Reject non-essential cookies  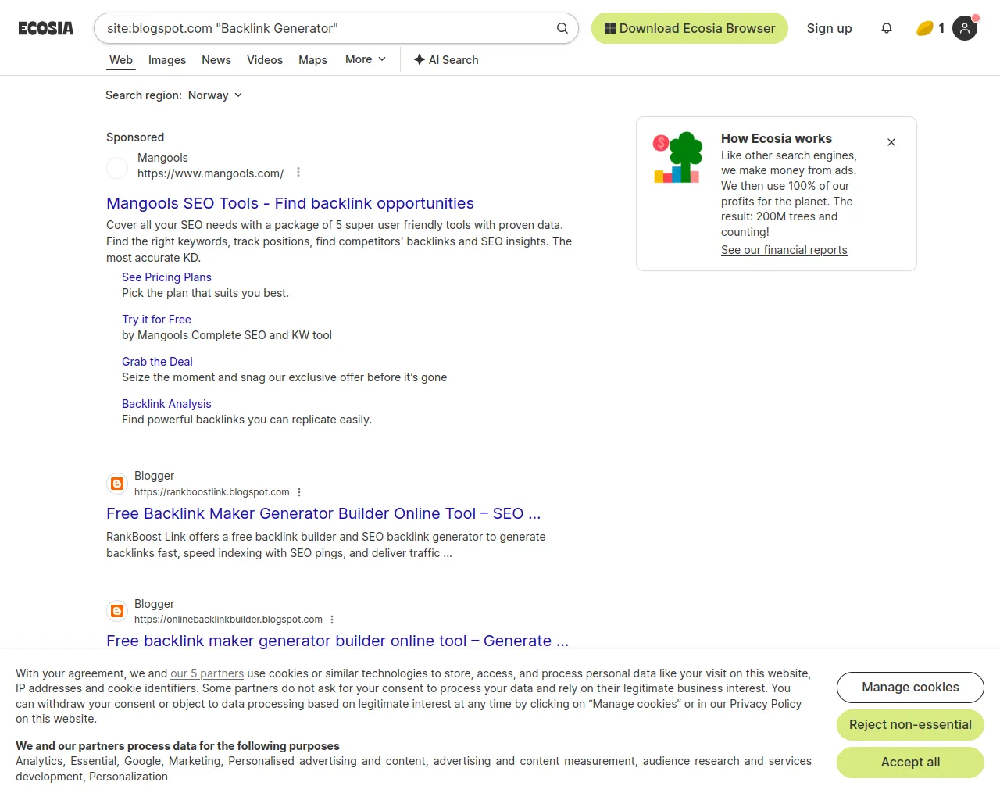coord(910,725)
